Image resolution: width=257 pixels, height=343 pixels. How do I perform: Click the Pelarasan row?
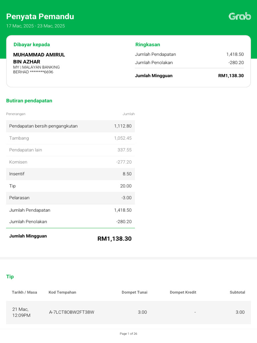(70, 198)
